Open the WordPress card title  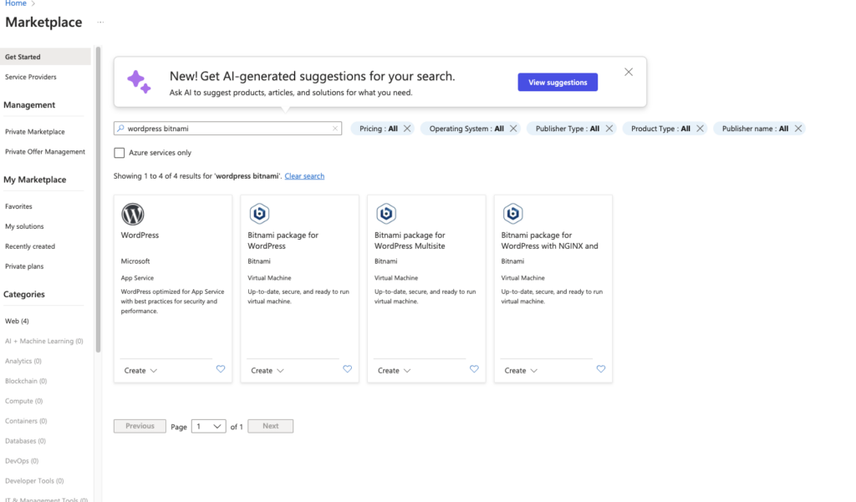(140, 236)
